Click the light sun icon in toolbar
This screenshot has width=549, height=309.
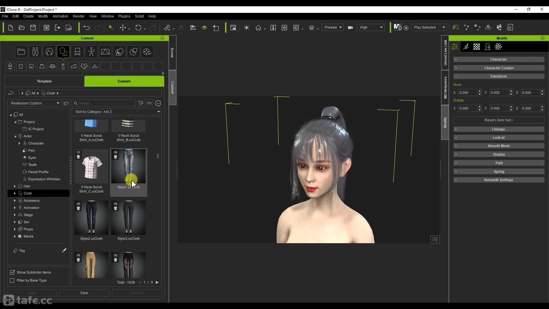pyautogui.click(x=246, y=27)
